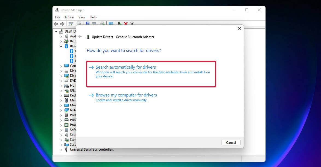Viewport: 321px width, 167px height.
Task: Click the Uninstall device red X icon
Action: coord(126,24)
